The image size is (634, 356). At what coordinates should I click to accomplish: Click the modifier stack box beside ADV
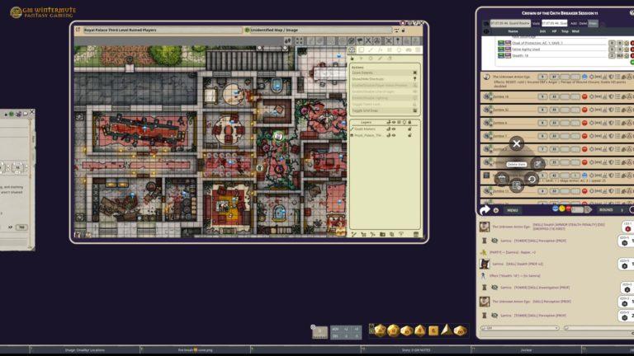tap(319, 332)
